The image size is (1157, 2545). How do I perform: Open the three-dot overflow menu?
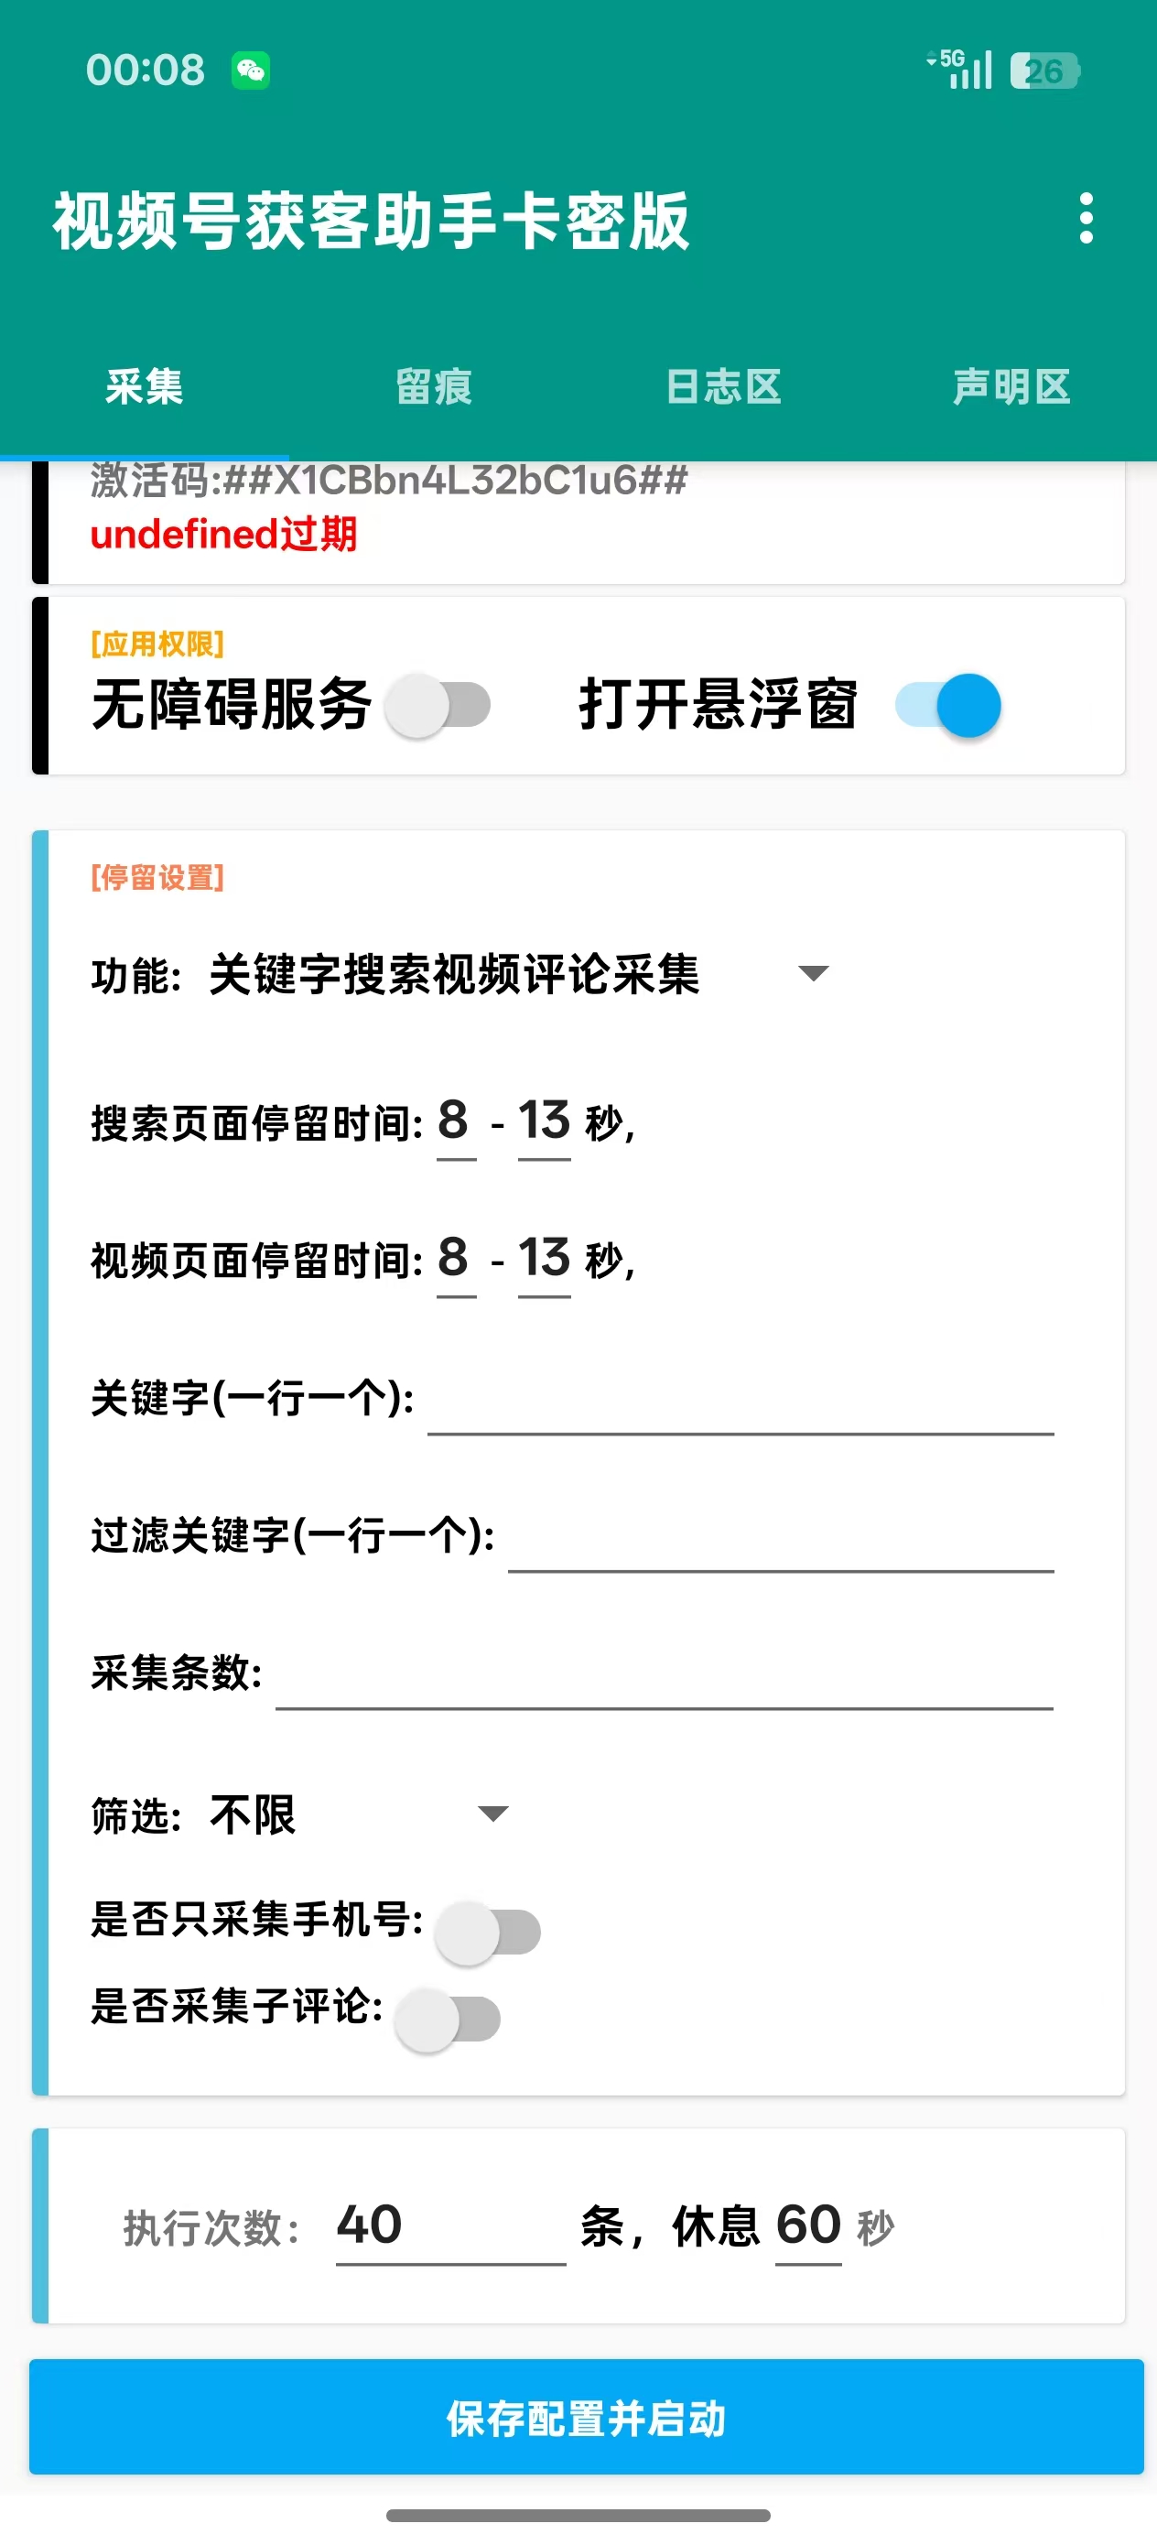(1086, 219)
